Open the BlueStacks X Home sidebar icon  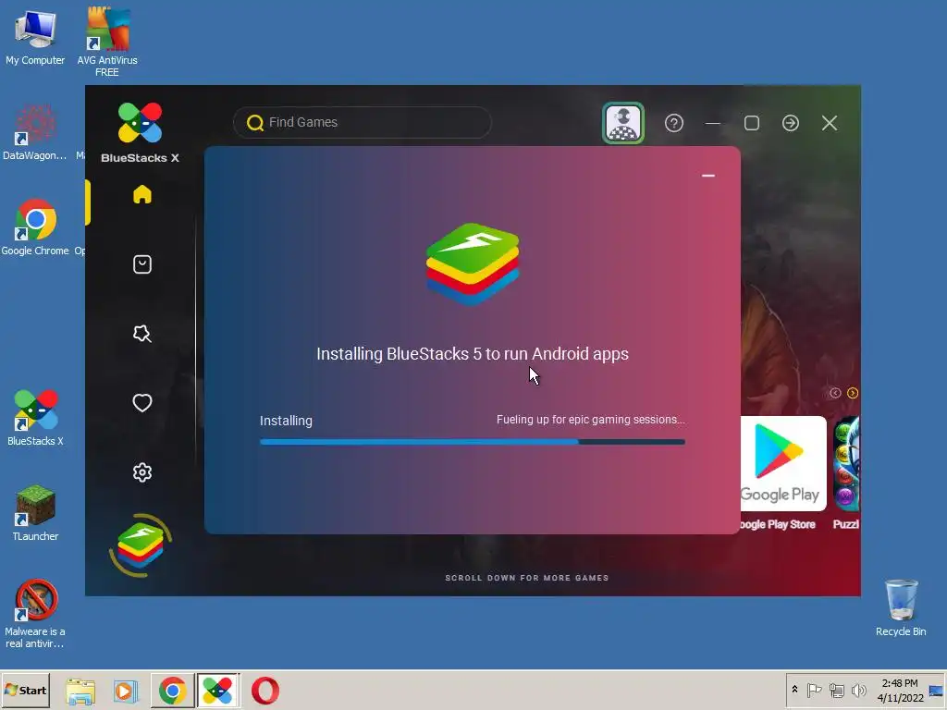click(x=141, y=194)
